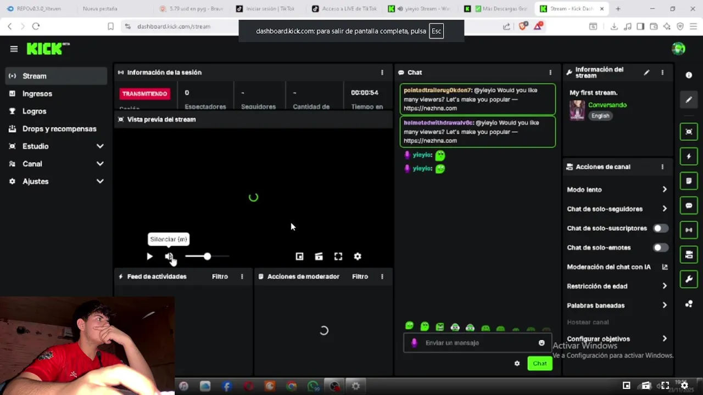Expand Modo lento options
This screenshot has width=703, height=395.
[x=617, y=189]
